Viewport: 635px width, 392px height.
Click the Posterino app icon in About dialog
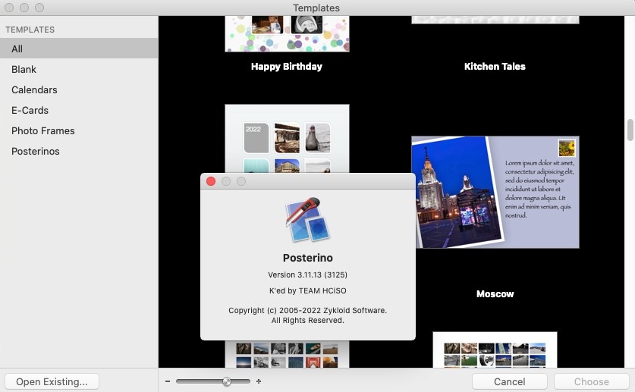tap(308, 220)
